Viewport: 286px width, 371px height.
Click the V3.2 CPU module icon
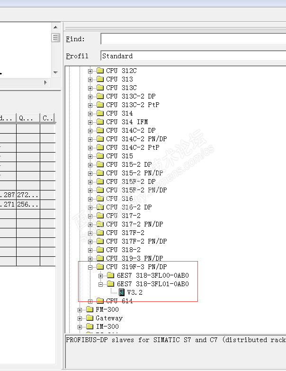[x=122, y=292]
